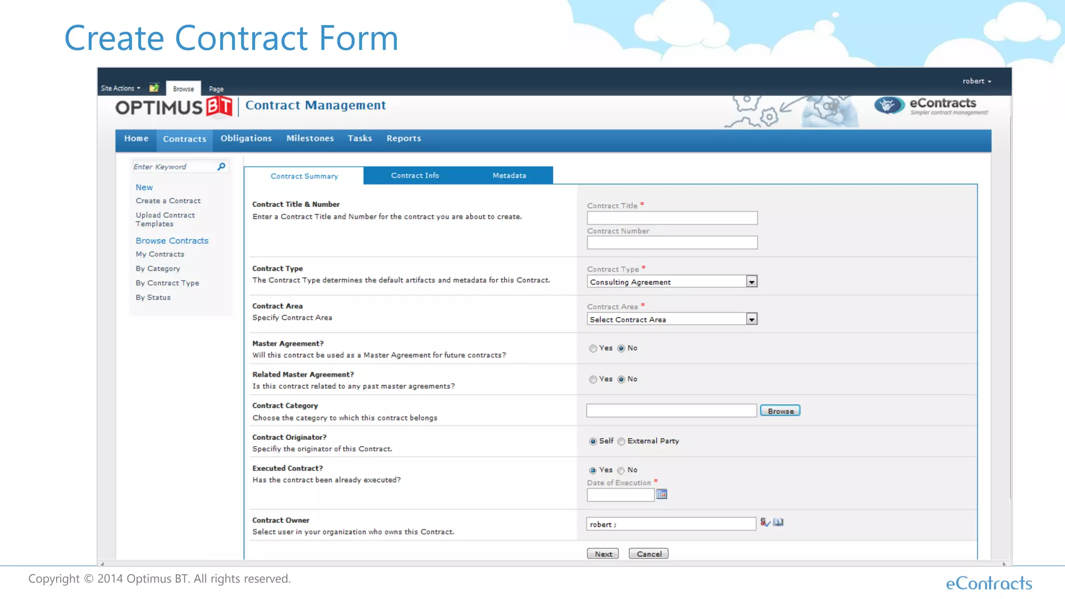
Task: Select Yes for Master Agreement
Action: point(593,348)
